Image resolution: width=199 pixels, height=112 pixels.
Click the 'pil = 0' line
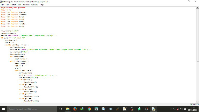click(19, 66)
